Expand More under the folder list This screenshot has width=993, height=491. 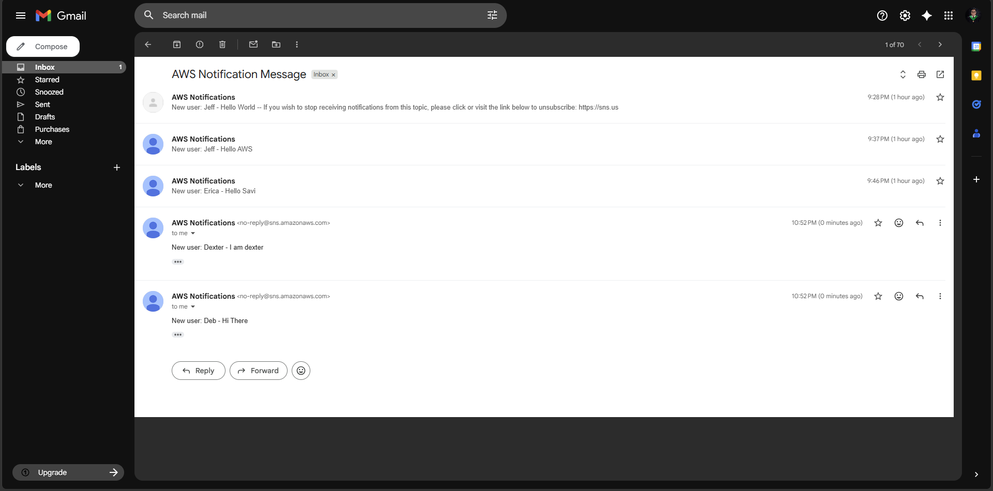click(43, 142)
